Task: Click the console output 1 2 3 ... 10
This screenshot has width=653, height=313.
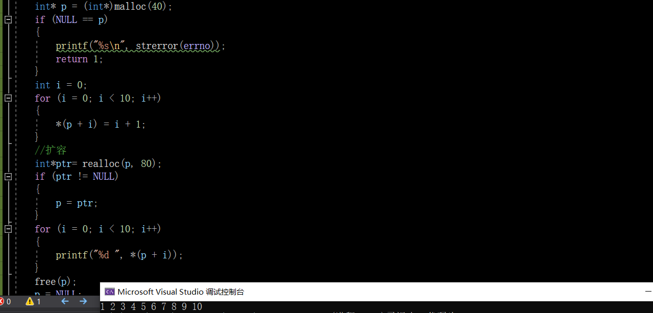Action: pos(151,307)
